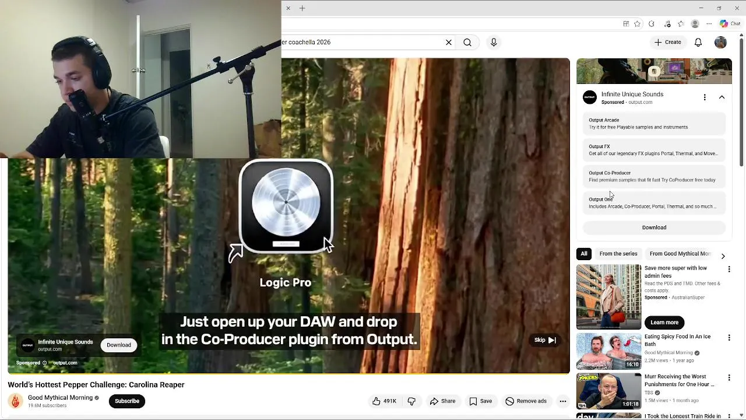This screenshot has width=746, height=420.
Task: Open the Output FX ad link
Action: 654,150
